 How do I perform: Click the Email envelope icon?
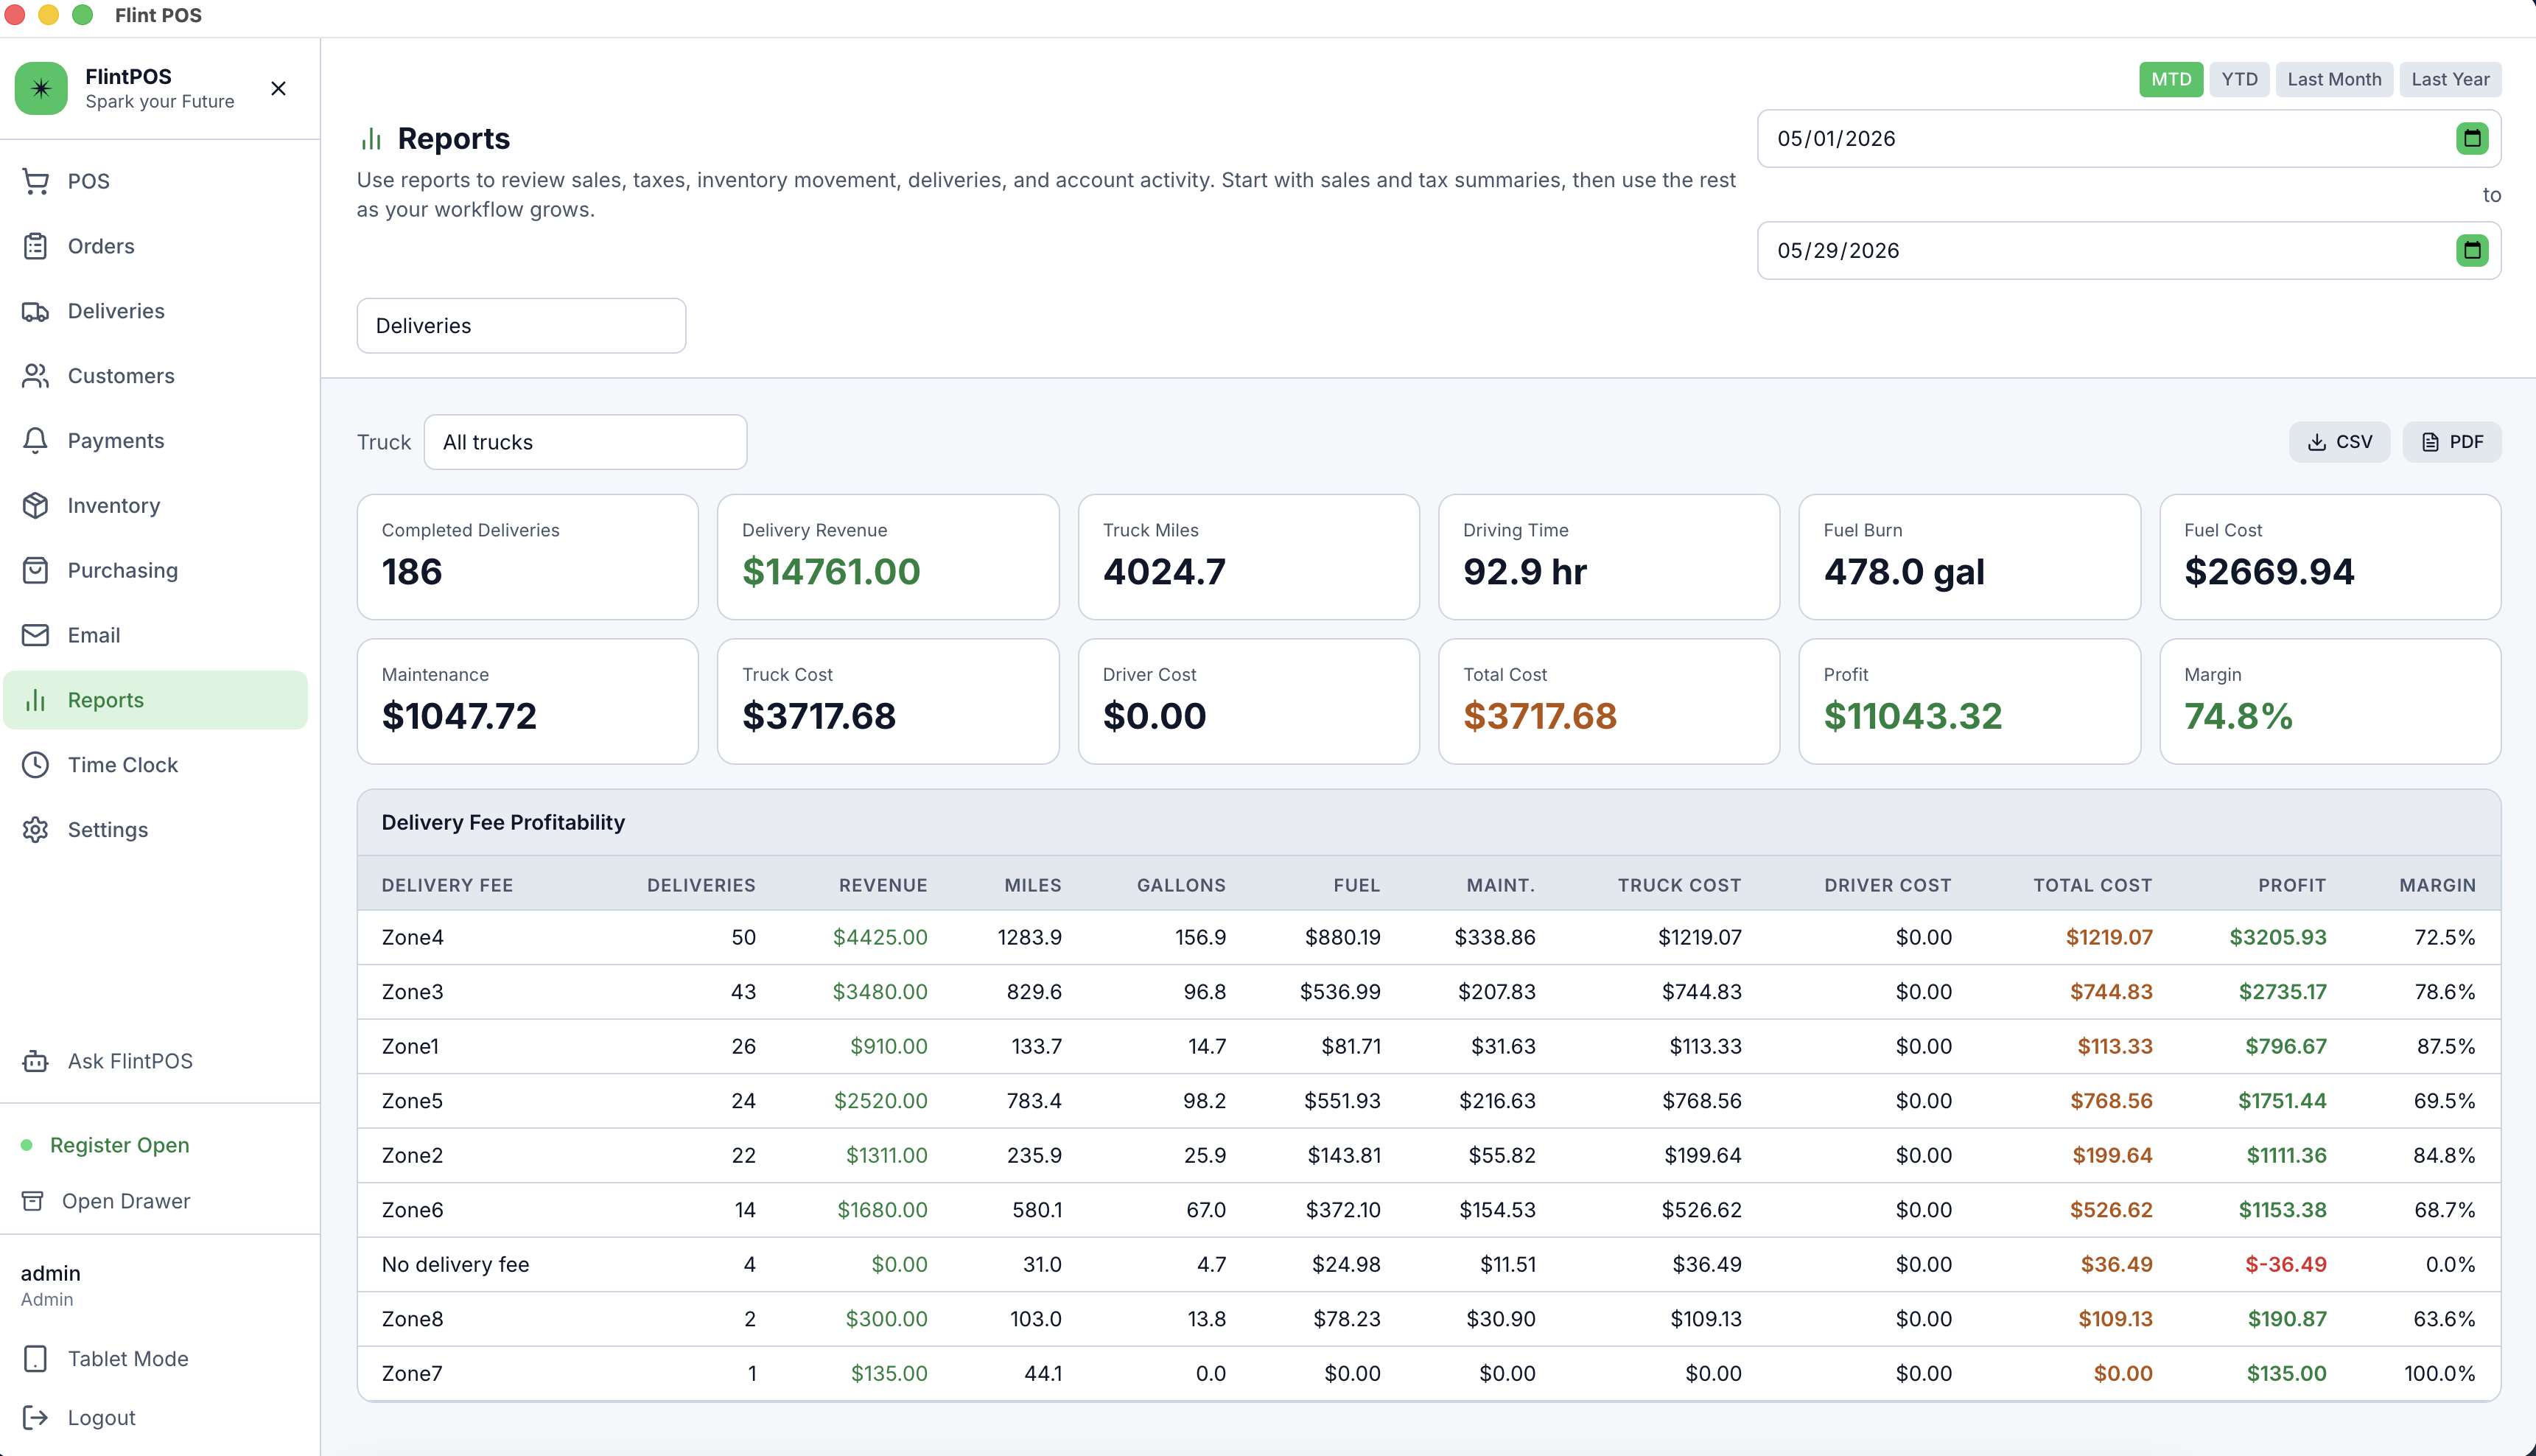coord(36,636)
